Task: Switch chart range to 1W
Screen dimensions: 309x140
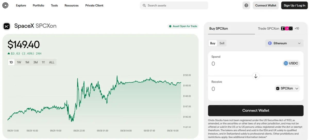Action: coord(19,63)
